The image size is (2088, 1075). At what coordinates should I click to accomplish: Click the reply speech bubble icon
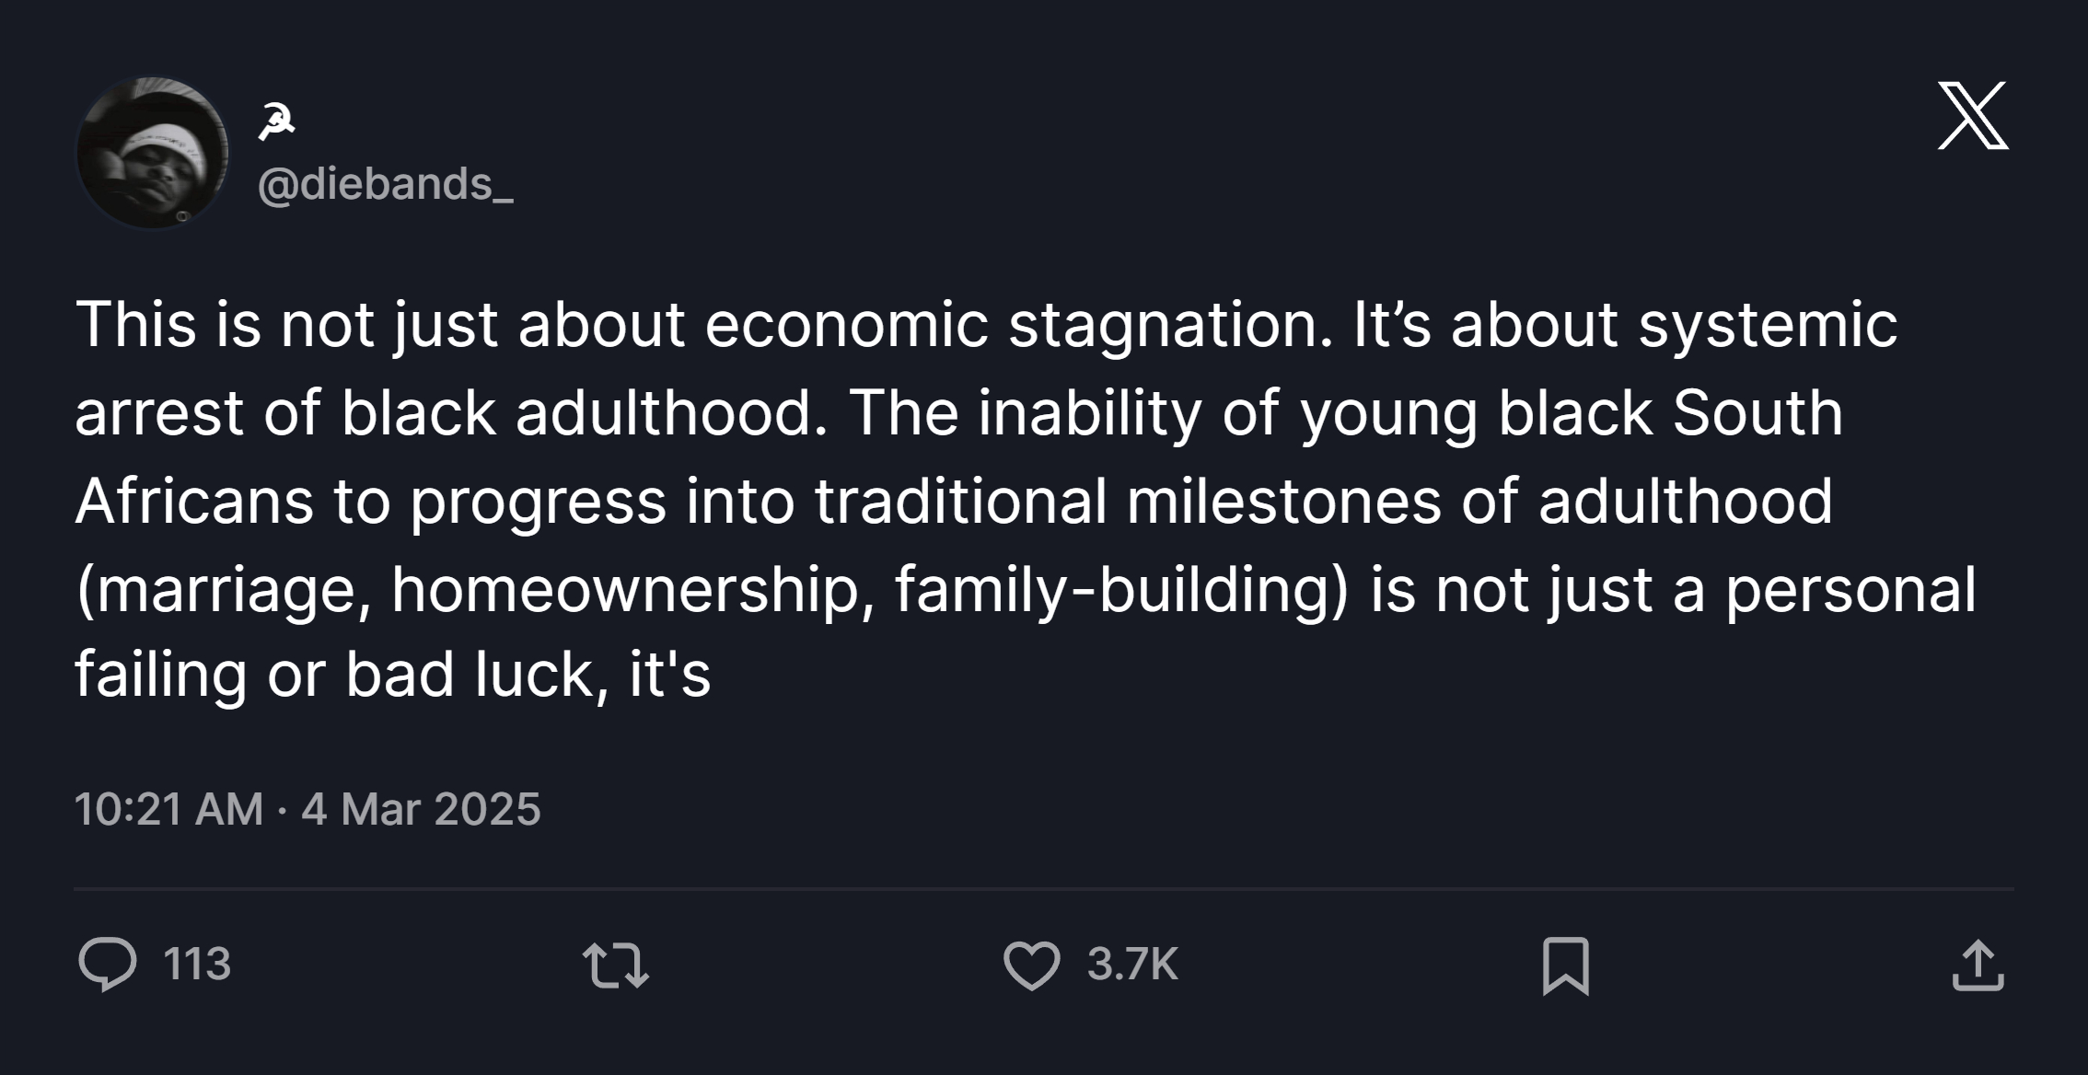(108, 964)
